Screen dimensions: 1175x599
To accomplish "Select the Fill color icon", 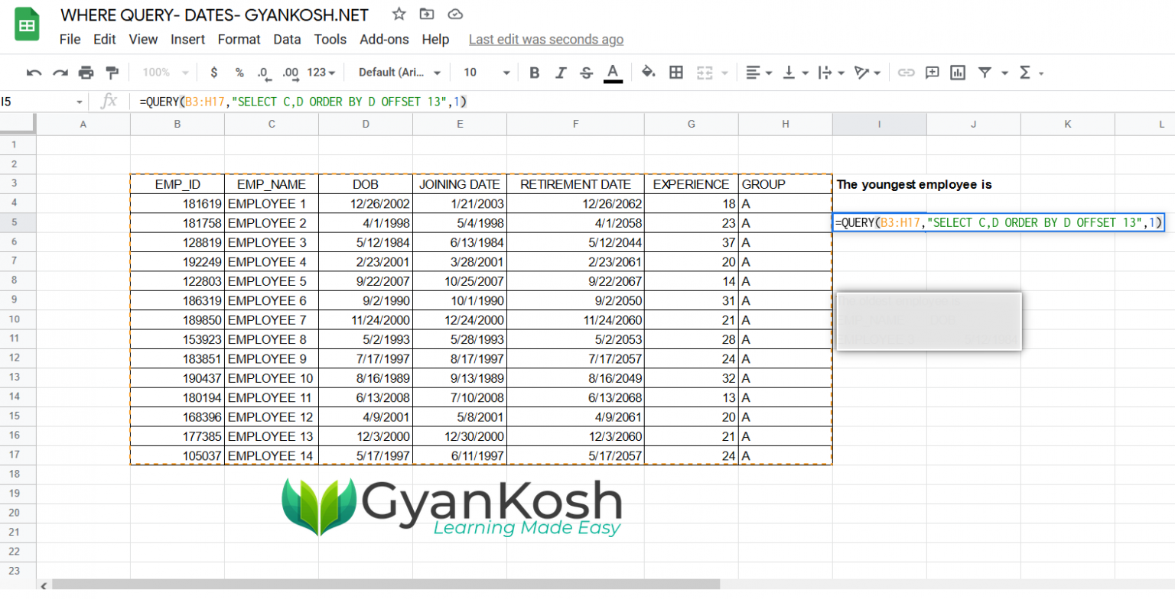I will pos(646,72).
